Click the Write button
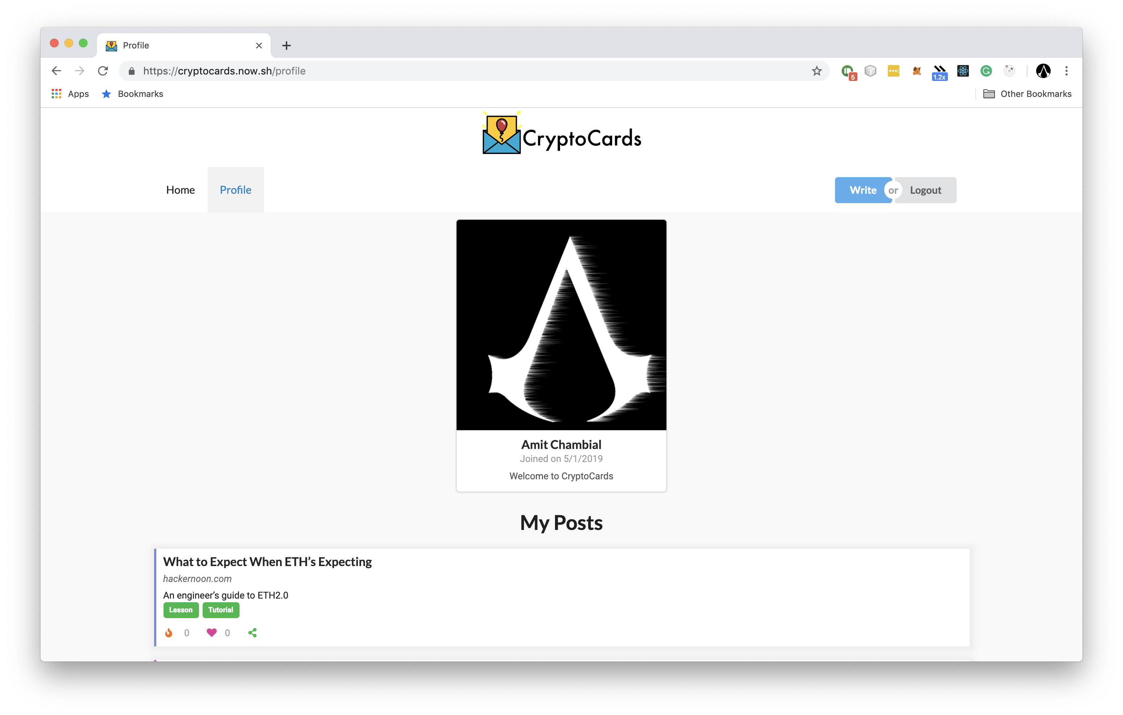This screenshot has height=715, width=1123. (862, 190)
